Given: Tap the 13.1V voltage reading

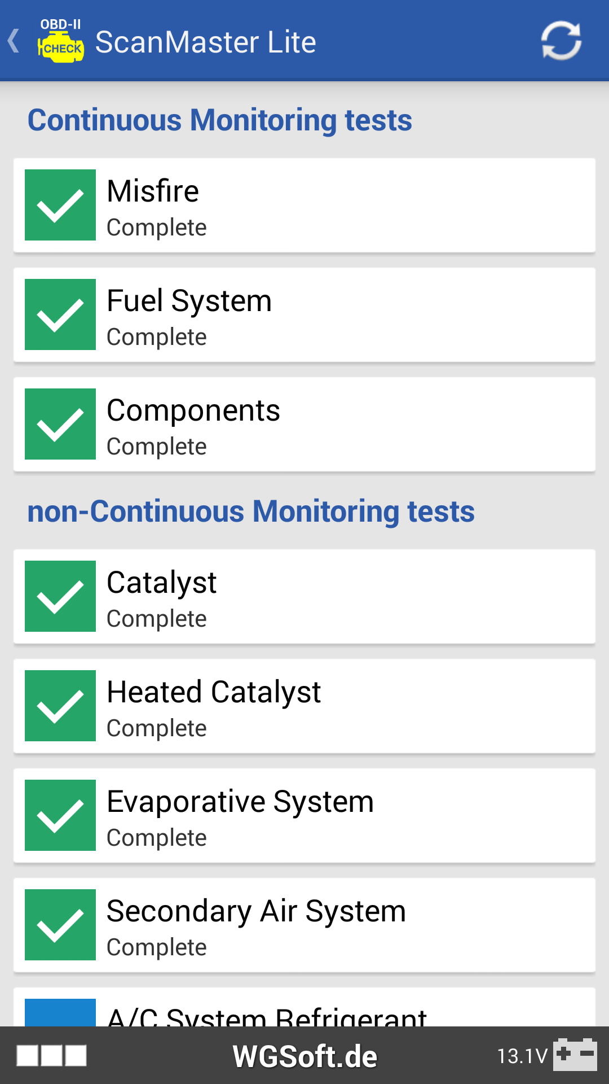Looking at the screenshot, I should [522, 1056].
